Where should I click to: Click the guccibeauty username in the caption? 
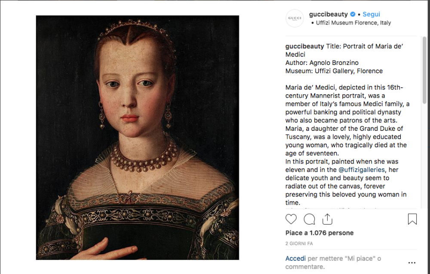[305, 46]
